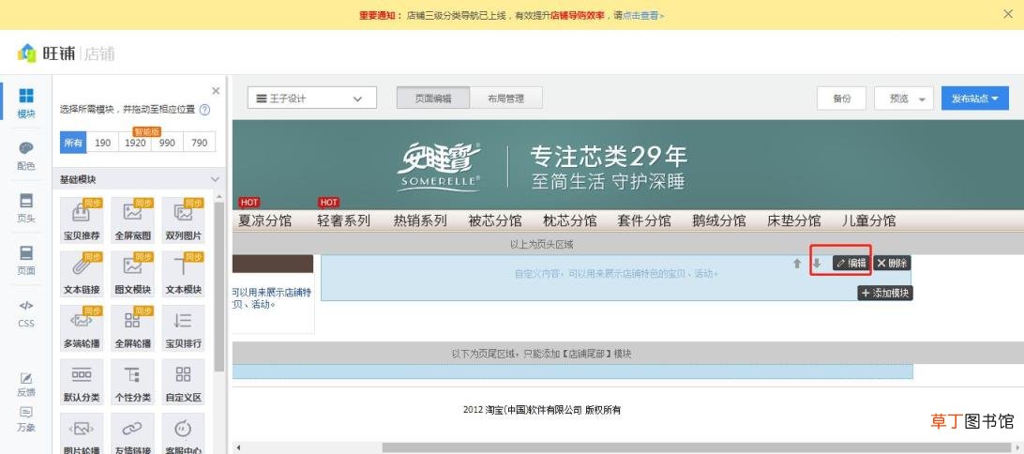This screenshot has width=1024, height=454.
Task: Click the 安睡宝 Somerelle banner image
Action: click(x=628, y=164)
